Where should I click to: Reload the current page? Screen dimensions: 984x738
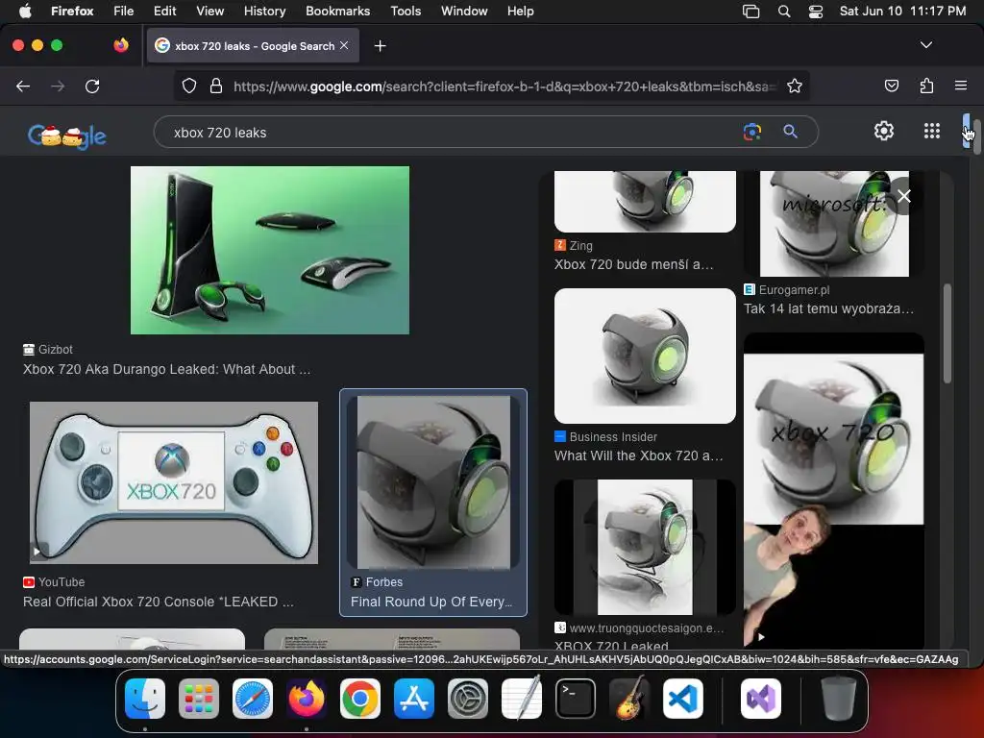(x=92, y=86)
